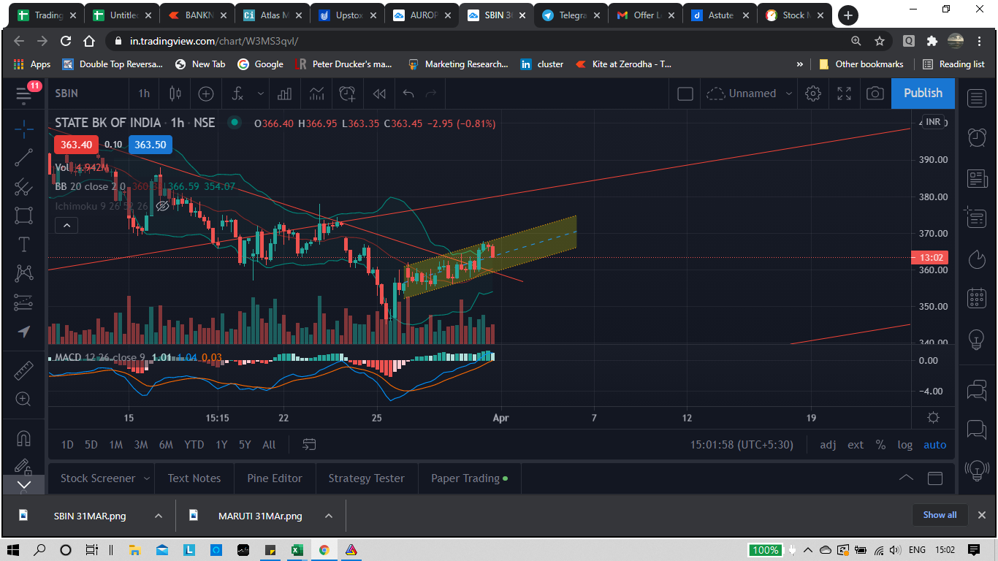Viewport: 998px width, 561px height.
Task: Open the prediction and measurement tools
Action: (x=23, y=302)
